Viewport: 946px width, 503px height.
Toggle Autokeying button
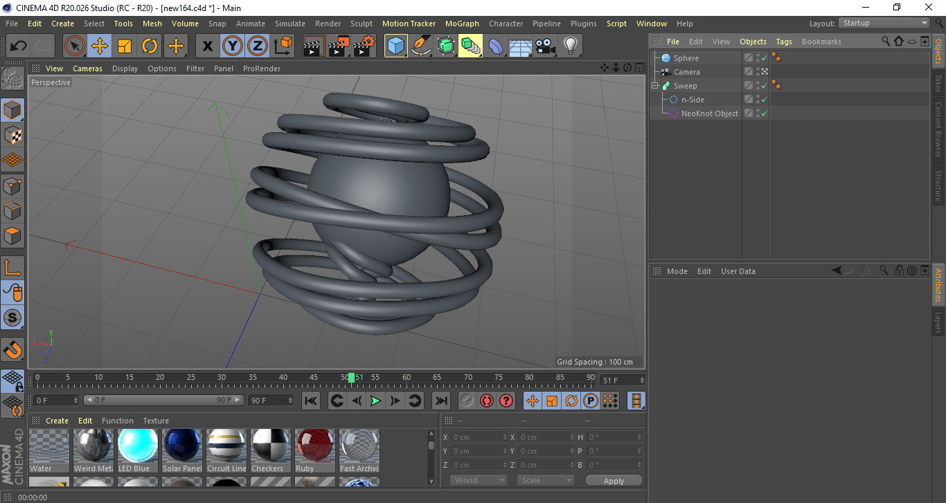[487, 401]
